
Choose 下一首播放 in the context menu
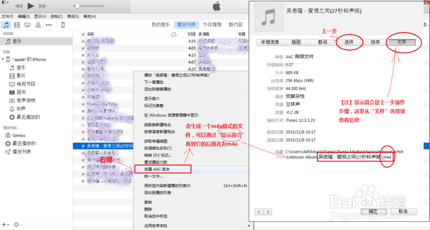(154, 82)
